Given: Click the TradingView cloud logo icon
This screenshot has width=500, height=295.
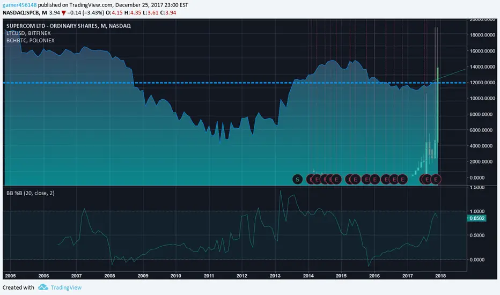Looking at the screenshot, I should (43, 287).
